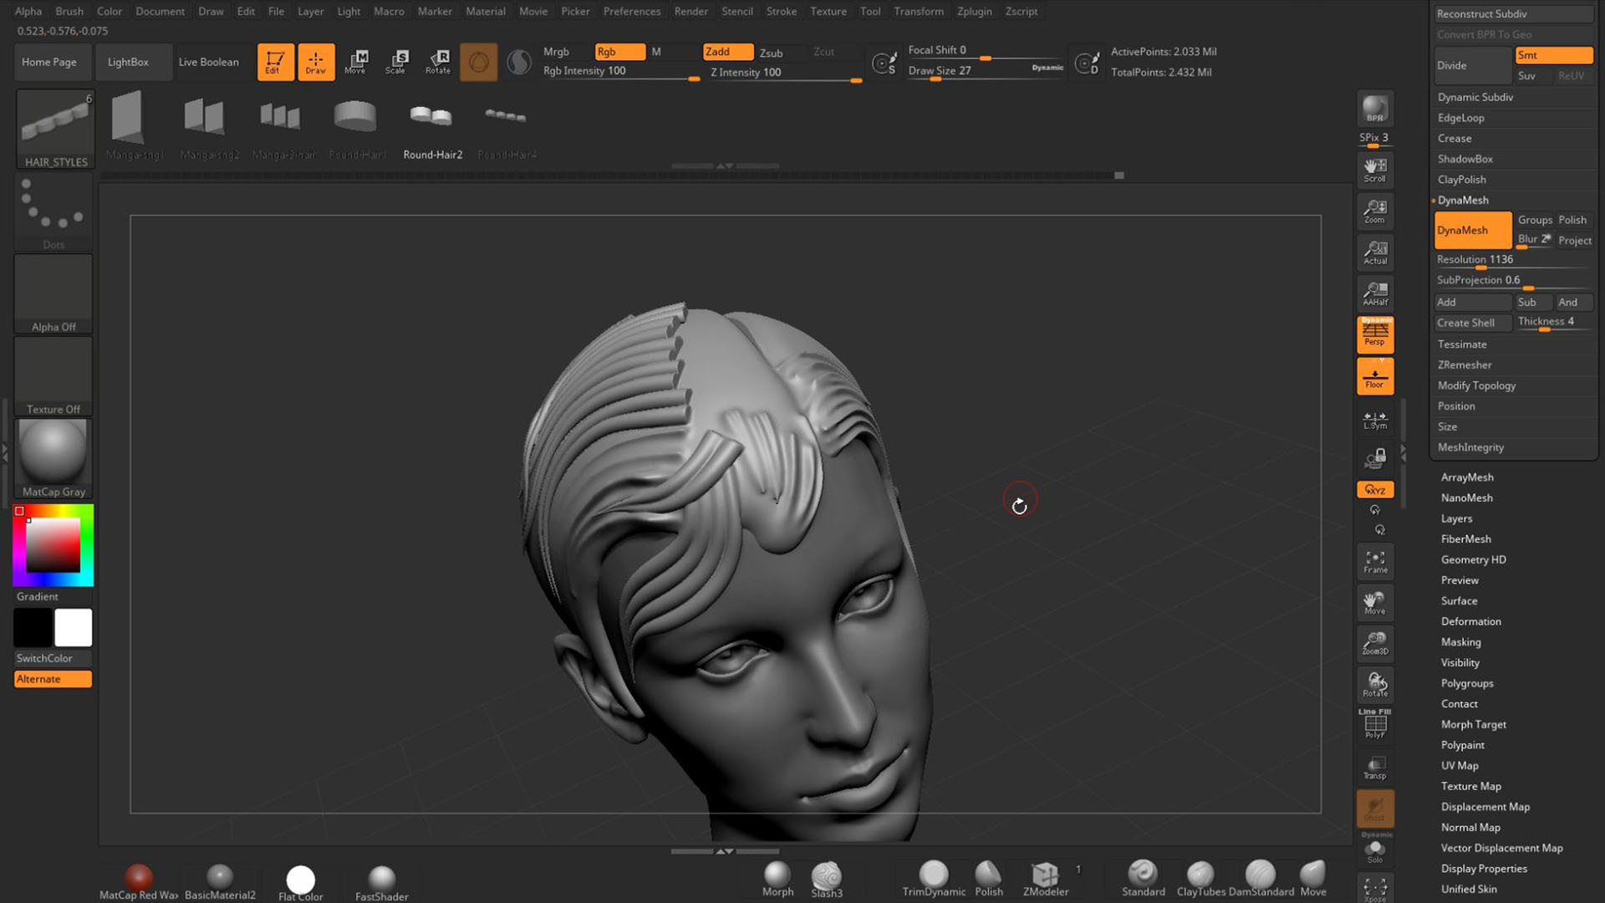The width and height of the screenshot is (1605, 903).
Task: Pick the ClayTubes brush icon
Action: 1200,878
